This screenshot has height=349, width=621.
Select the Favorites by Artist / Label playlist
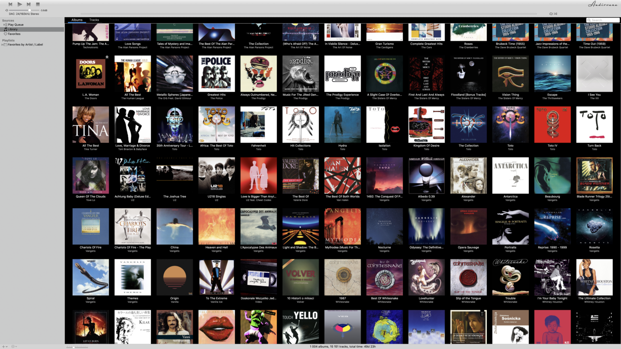pos(25,45)
